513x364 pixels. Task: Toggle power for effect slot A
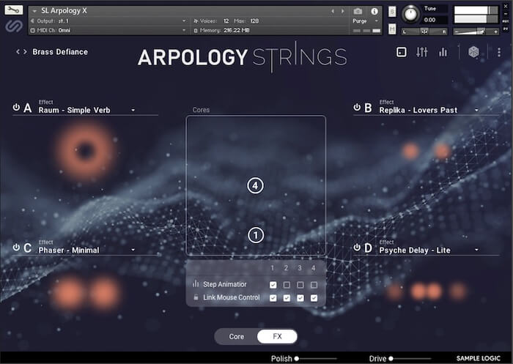16,108
